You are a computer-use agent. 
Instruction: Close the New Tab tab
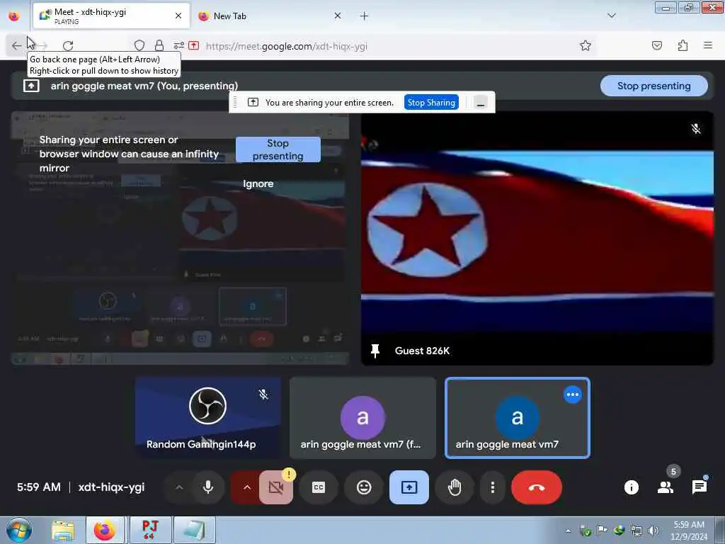point(338,16)
